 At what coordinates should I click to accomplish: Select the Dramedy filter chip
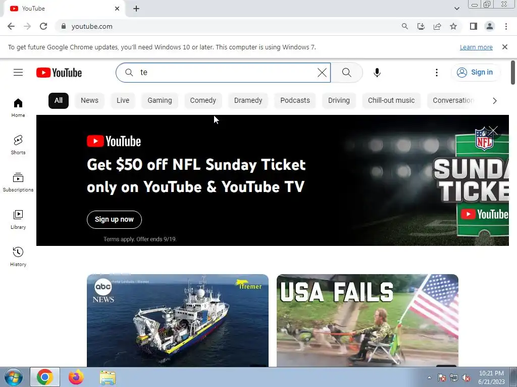248,101
